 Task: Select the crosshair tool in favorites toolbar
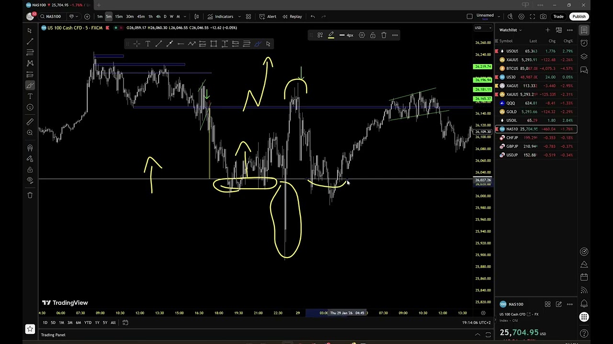point(136,44)
